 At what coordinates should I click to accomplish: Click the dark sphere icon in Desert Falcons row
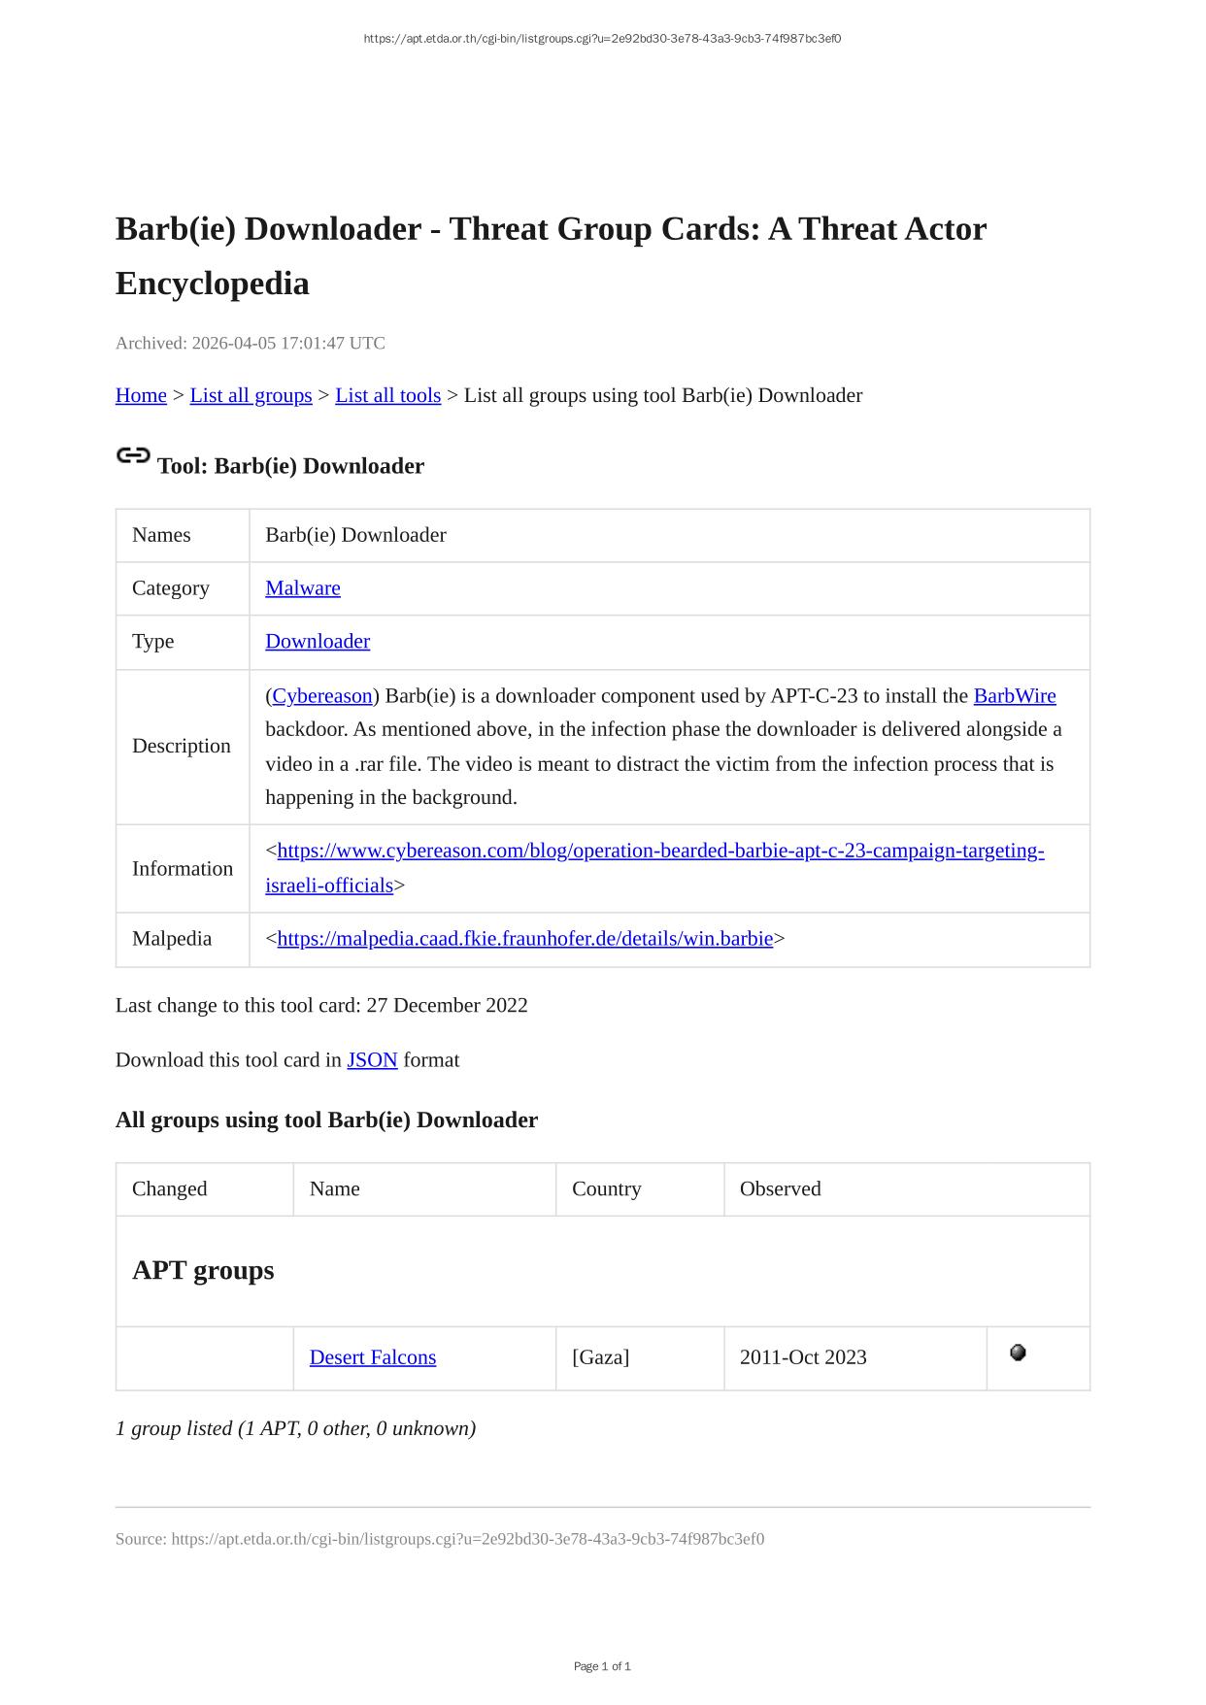[x=1018, y=1353]
